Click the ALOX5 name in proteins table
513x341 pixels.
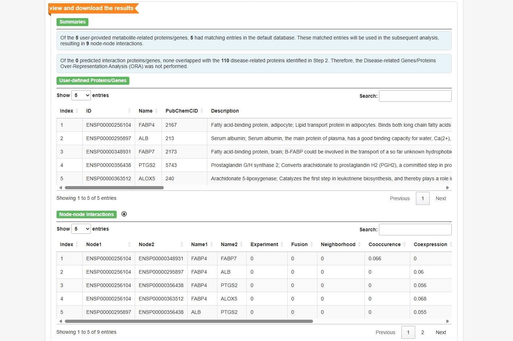147,178
